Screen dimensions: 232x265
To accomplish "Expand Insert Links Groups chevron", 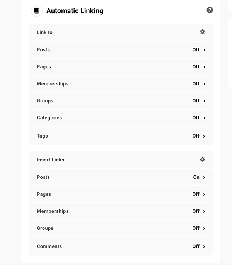I will click(x=204, y=228).
